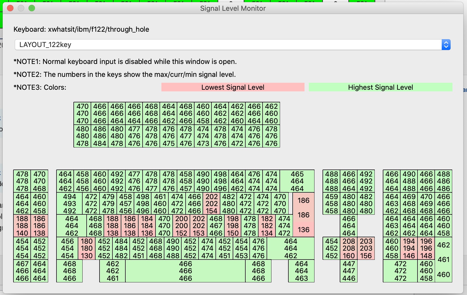Click the green Highest Signal Level swatch

point(380,87)
